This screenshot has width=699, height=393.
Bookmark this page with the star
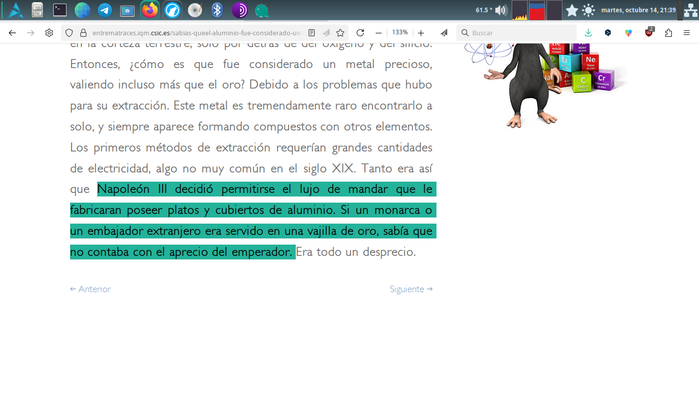point(340,33)
